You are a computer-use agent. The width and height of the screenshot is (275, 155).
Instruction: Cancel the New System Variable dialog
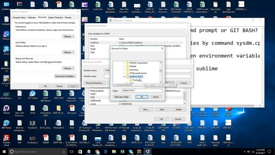click(183, 83)
